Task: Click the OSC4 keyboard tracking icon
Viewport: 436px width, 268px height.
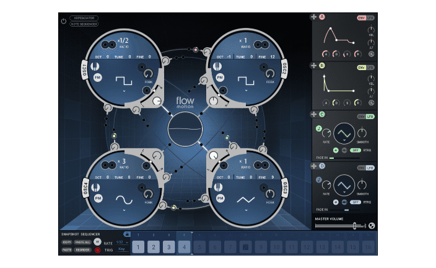Action: point(95,187)
